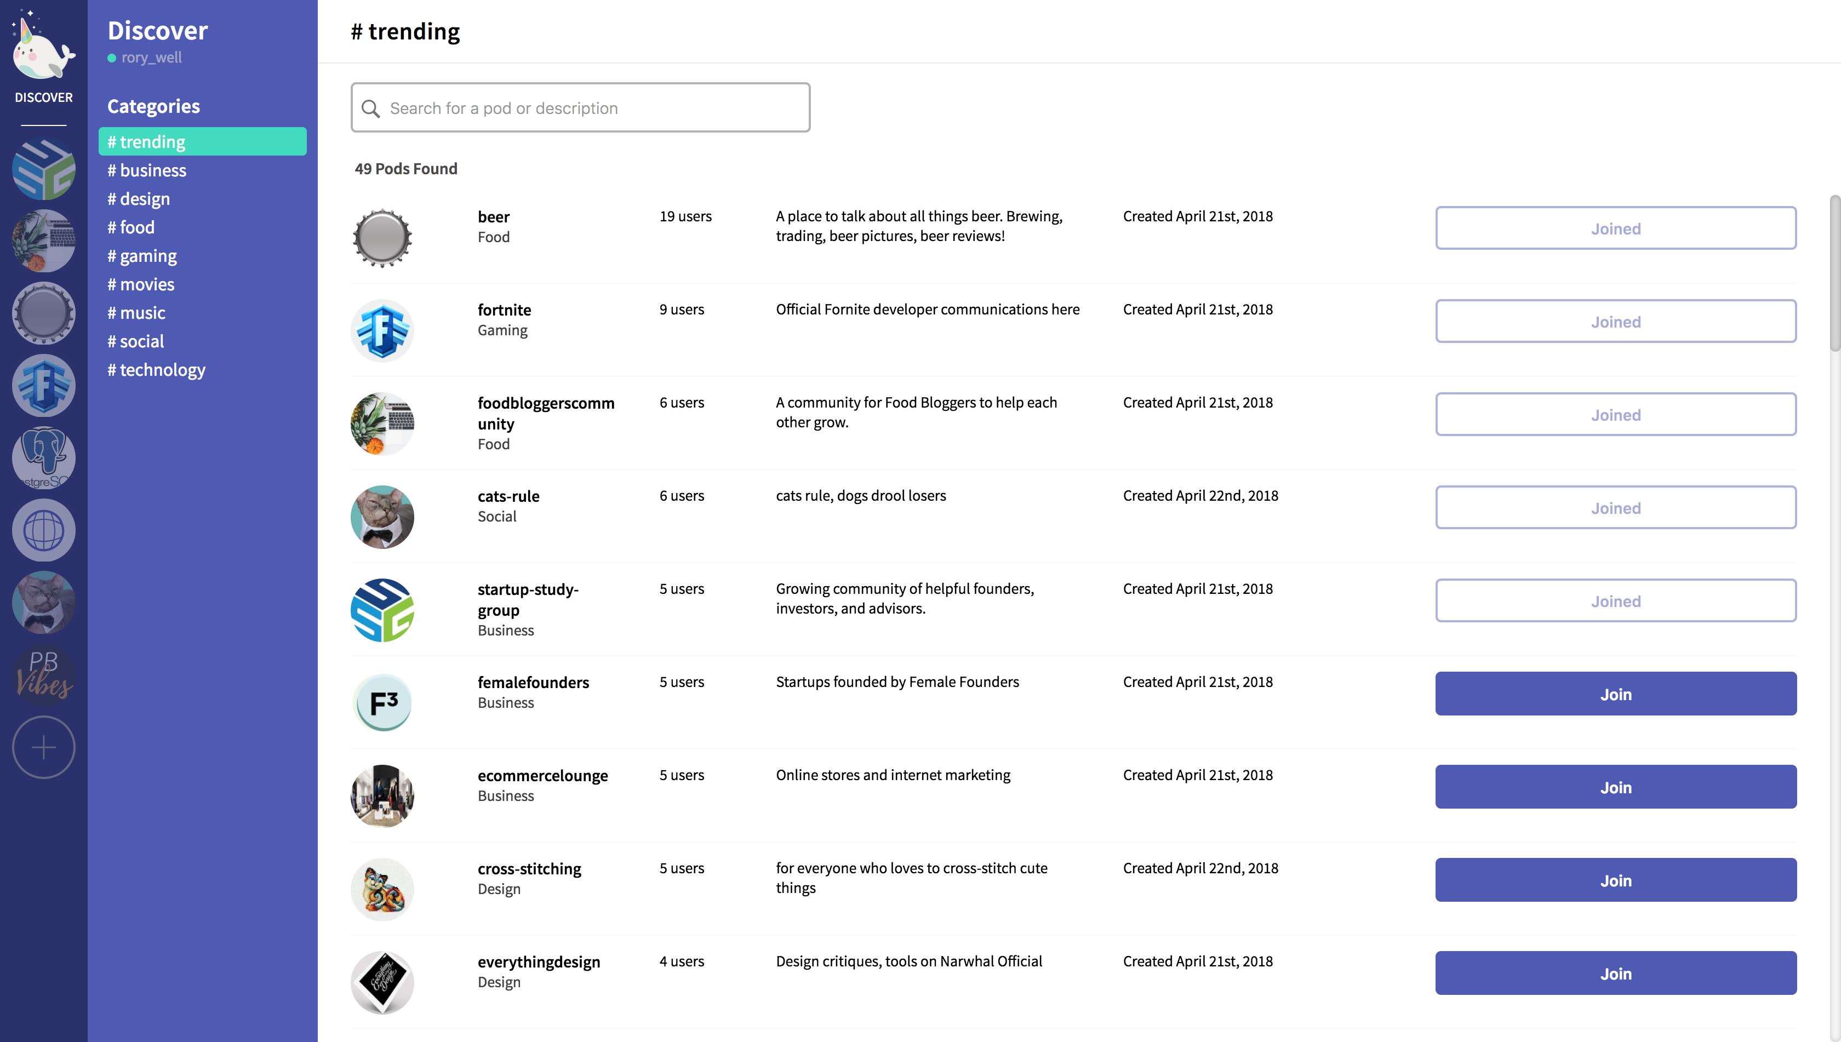
Task: Click Joined button for cats-rule pod
Action: pos(1615,507)
